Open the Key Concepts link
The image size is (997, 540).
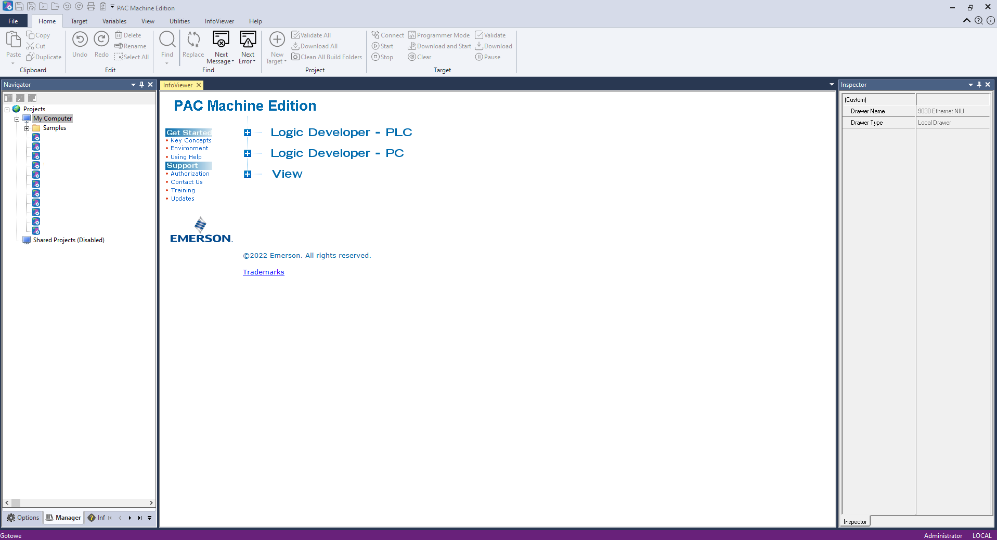pyautogui.click(x=191, y=140)
